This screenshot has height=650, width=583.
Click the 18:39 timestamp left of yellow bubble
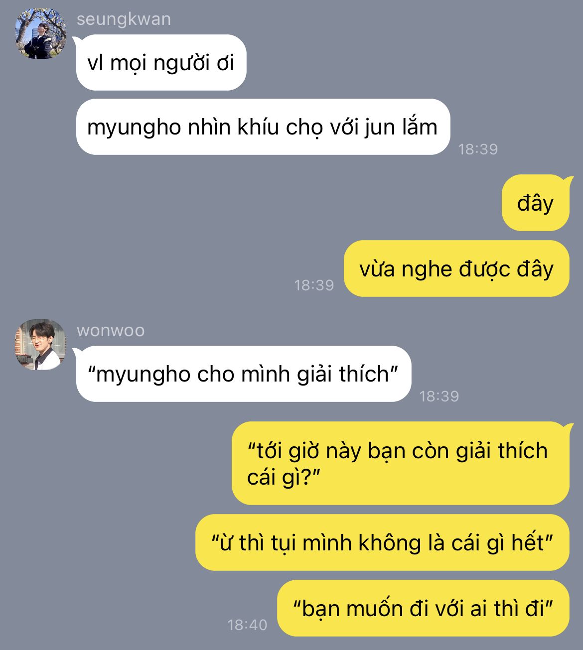point(314,285)
